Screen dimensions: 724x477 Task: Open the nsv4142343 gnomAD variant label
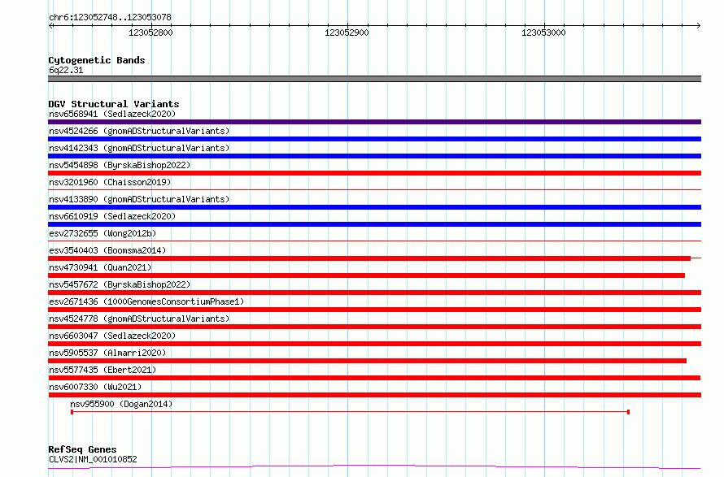(x=139, y=148)
